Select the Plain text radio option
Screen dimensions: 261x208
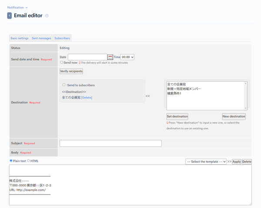(11, 161)
